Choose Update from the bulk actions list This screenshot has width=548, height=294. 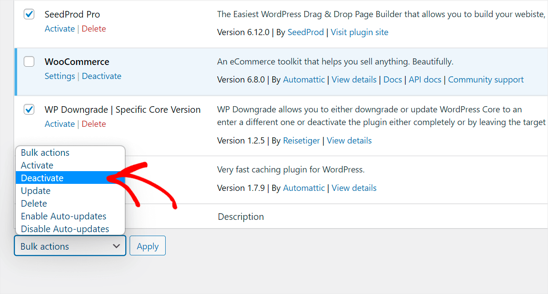[x=70, y=191]
